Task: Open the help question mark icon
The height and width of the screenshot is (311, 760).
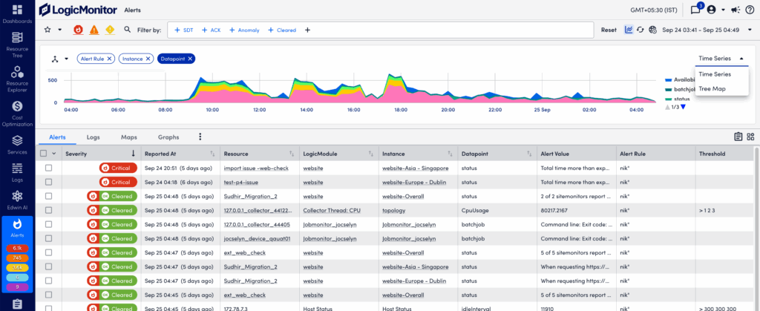Action: (x=749, y=10)
